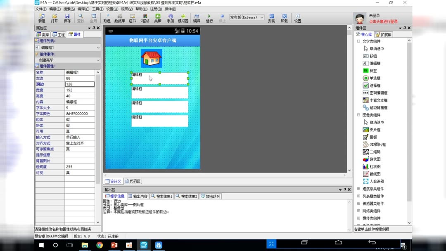Click the 点击头像进行登录 login link
The image size is (446, 251).
(383, 20)
